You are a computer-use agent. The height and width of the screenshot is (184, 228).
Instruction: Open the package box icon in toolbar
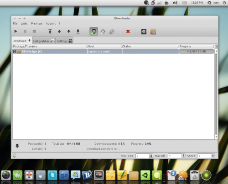tap(153, 32)
